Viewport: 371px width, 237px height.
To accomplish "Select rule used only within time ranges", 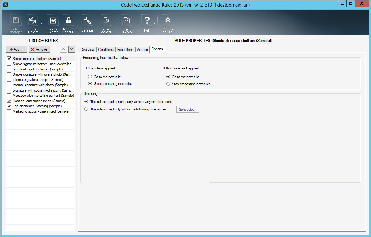I will pyautogui.click(x=86, y=109).
